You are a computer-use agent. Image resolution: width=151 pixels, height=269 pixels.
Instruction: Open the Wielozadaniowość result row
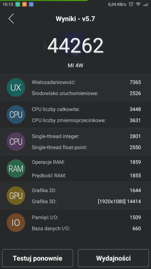[86, 82]
